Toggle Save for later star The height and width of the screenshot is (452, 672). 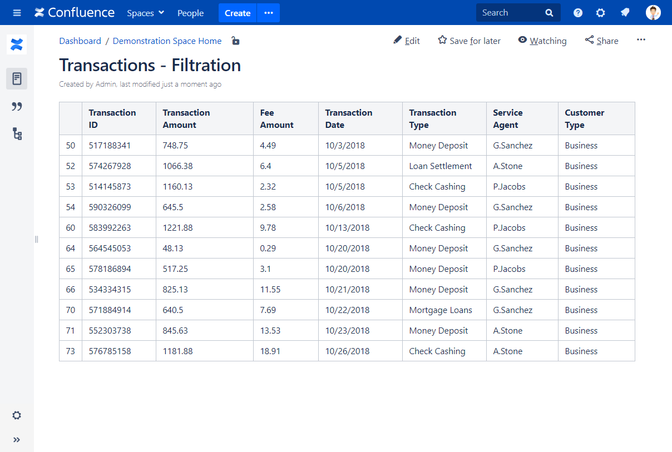click(x=468, y=40)
